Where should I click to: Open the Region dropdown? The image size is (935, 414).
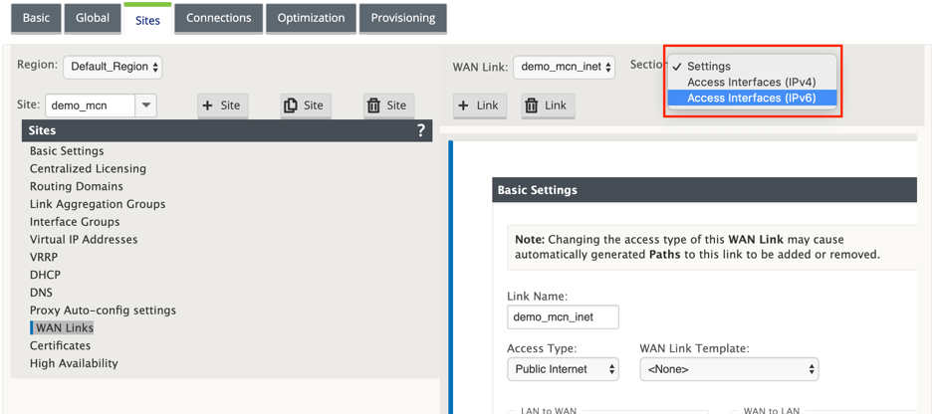point(113,67)
